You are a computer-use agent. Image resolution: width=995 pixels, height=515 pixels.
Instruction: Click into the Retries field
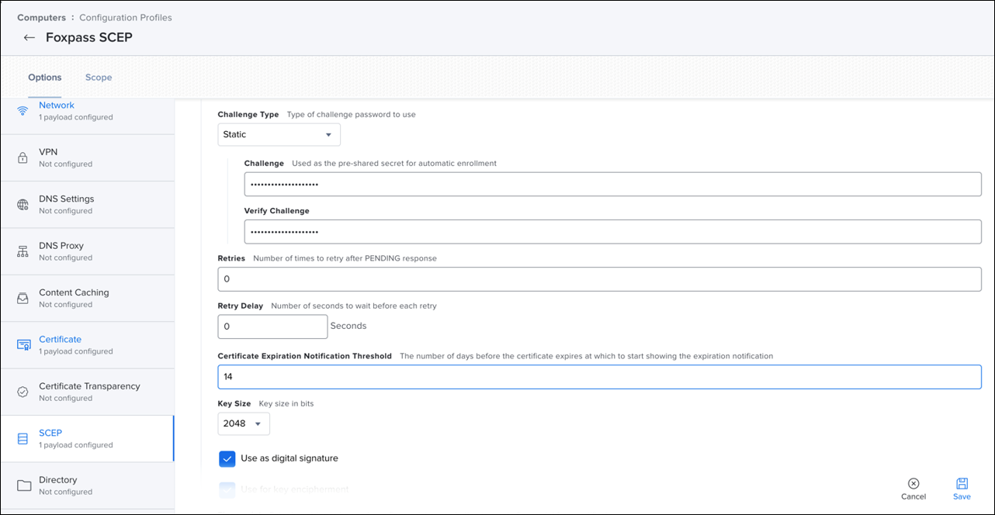pos(599,279)
